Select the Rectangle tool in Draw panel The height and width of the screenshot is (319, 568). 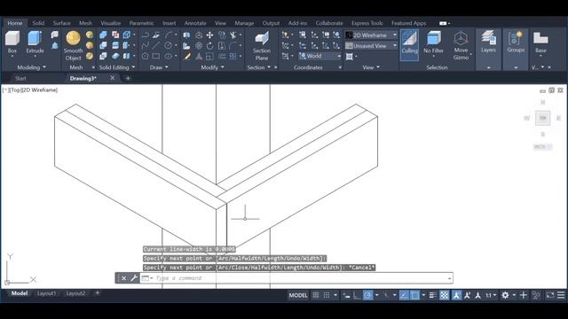click(156, 56)
